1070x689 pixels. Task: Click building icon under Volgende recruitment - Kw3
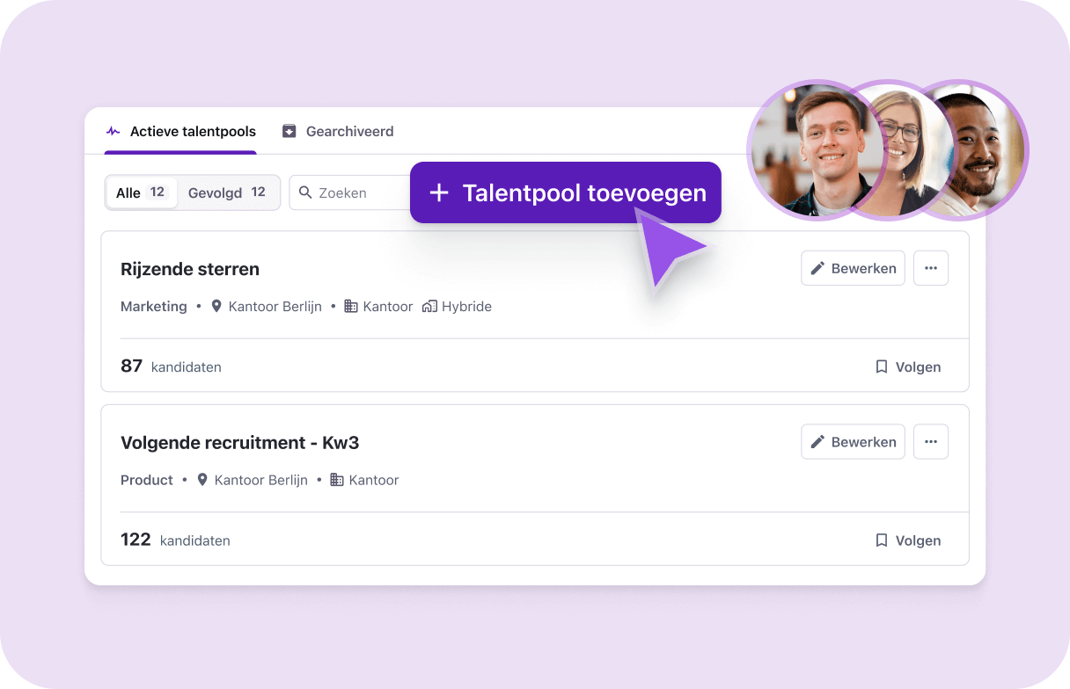pyautogui.click(x=336, y=480)
